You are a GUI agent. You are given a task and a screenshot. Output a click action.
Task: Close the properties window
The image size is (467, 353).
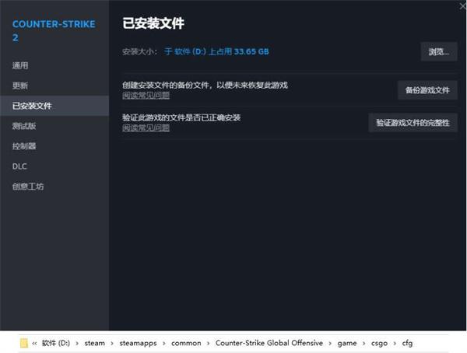pyautogui.click(x=462, y=6)
